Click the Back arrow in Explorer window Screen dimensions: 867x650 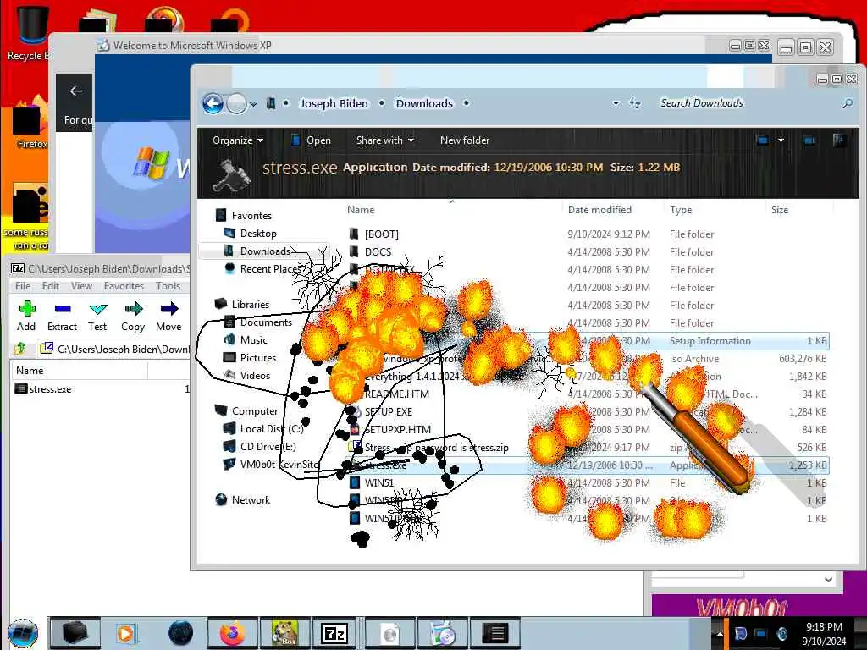(x=213, y=103)
